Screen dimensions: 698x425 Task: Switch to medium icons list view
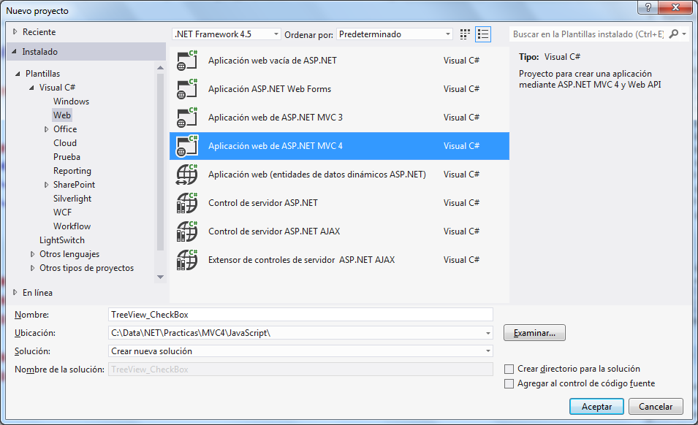pos(483,34)
